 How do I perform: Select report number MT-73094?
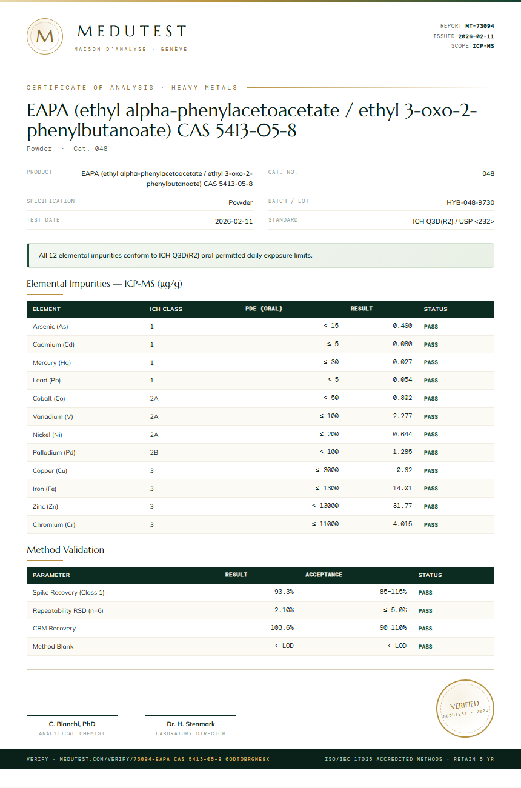pos(480,26)
